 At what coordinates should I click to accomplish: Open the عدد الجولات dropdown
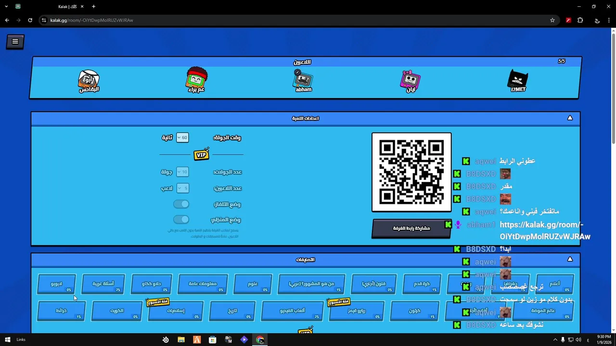(182, 172)
